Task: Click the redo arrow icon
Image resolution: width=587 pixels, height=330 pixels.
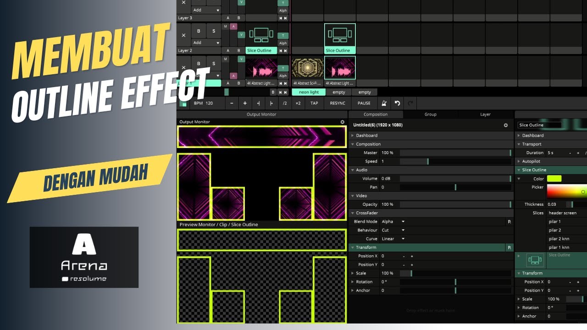Action: click(410, 103)
